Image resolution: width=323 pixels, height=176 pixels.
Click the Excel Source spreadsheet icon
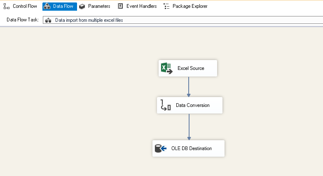pos(166,68)
